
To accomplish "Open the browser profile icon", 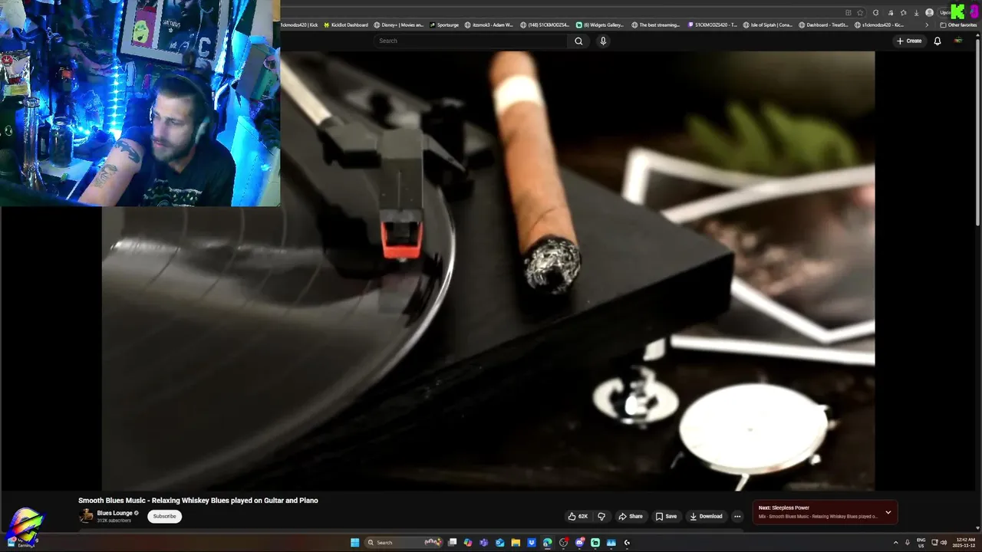I will tap(929, 12).
